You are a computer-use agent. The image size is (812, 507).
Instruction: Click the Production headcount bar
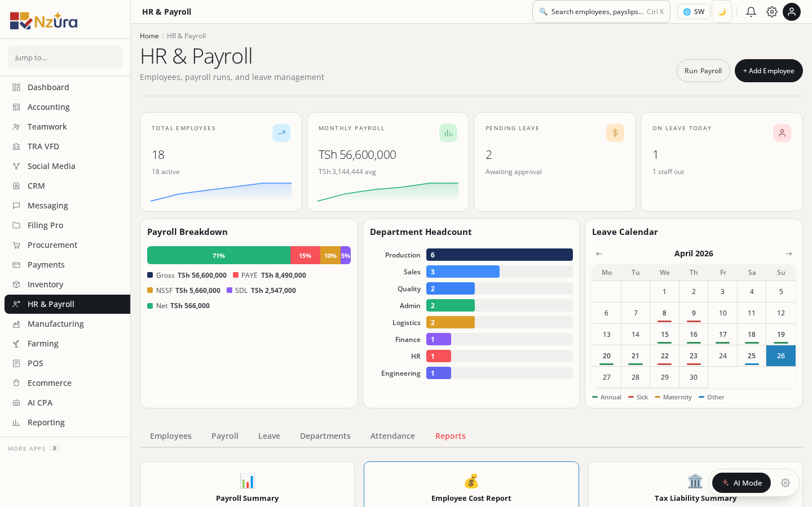coord(500,255)
